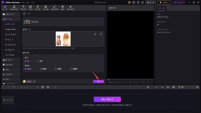The height and width of the screenshot is (113, 201).
Task: Click the 내보내기 (Export) button
Action: (179, 3)
